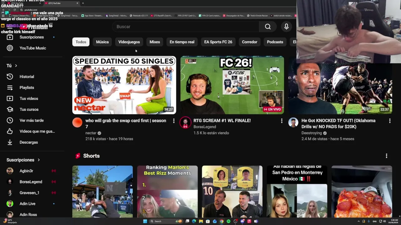The height and width of the screenshot is (225, 401).
Task: Click Windows taskbar Search box
Action: (x=166, y=221)
